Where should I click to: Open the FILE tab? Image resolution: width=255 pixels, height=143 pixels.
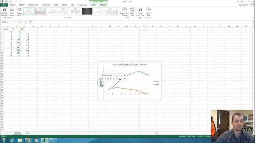4,5
